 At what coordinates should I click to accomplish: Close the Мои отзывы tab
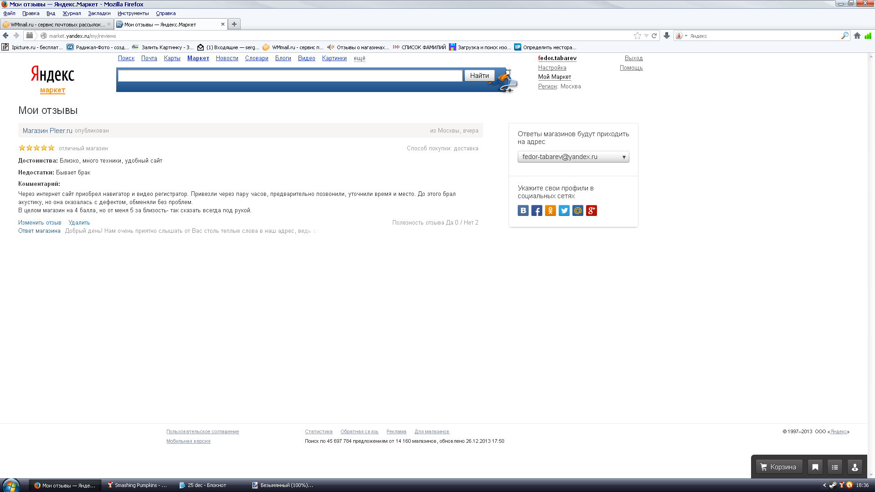pyautogui.click(x=223, y=24)
